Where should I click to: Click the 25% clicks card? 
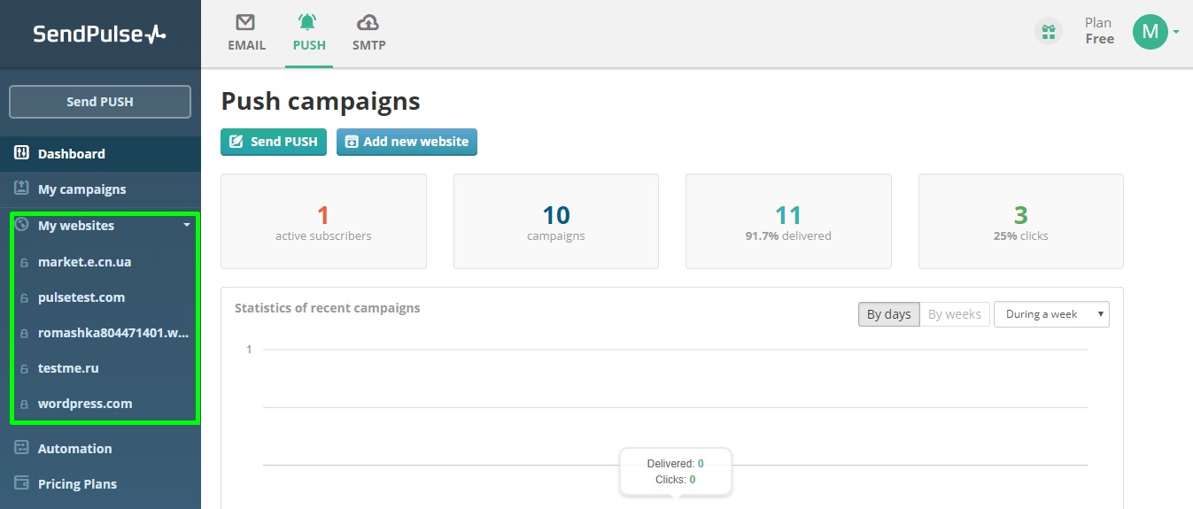tap(1021, 221)
